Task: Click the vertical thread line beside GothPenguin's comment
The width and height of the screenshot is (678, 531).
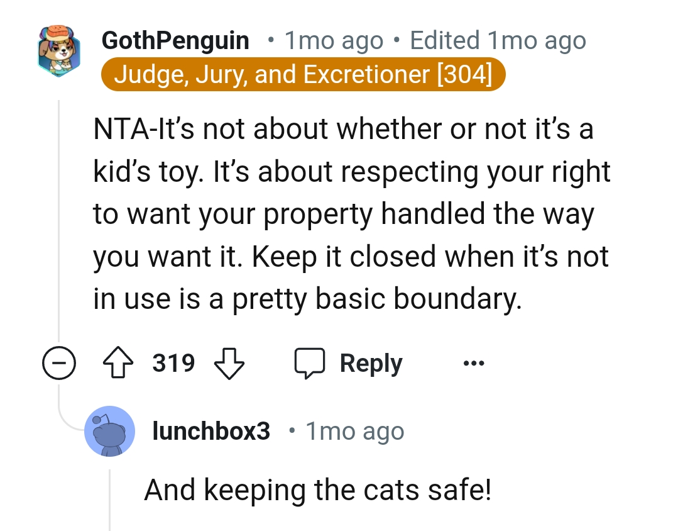Action: pos(58,220)
